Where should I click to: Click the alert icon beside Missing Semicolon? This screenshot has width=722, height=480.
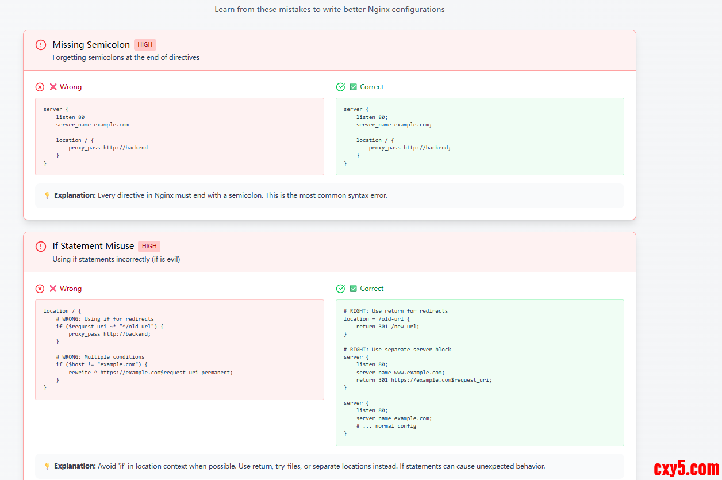click(x=40, y=45)
